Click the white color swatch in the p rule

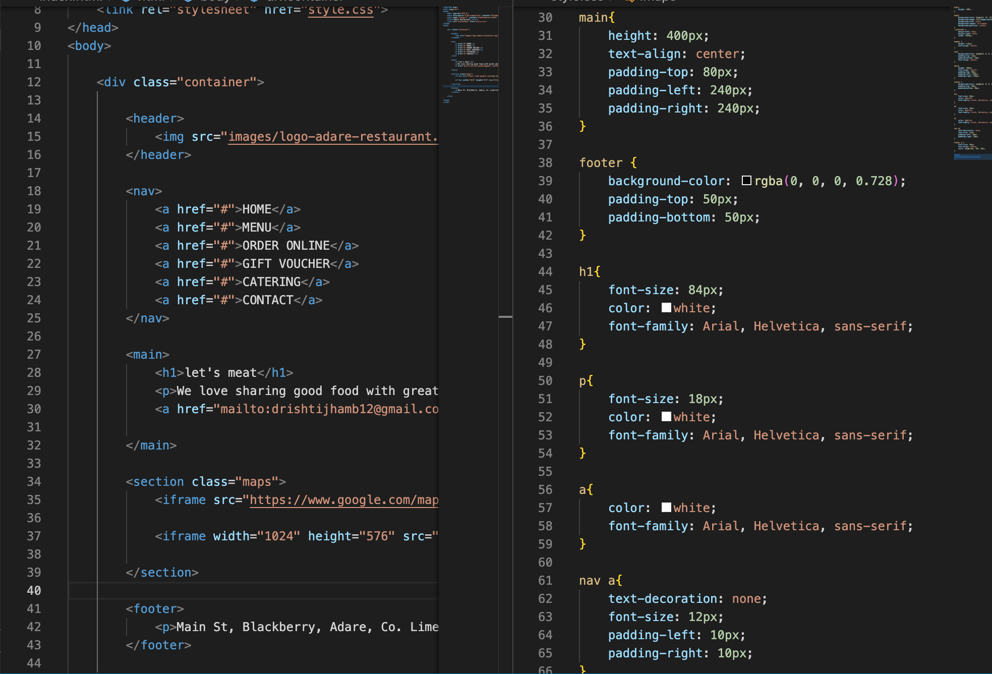(666, 417)
